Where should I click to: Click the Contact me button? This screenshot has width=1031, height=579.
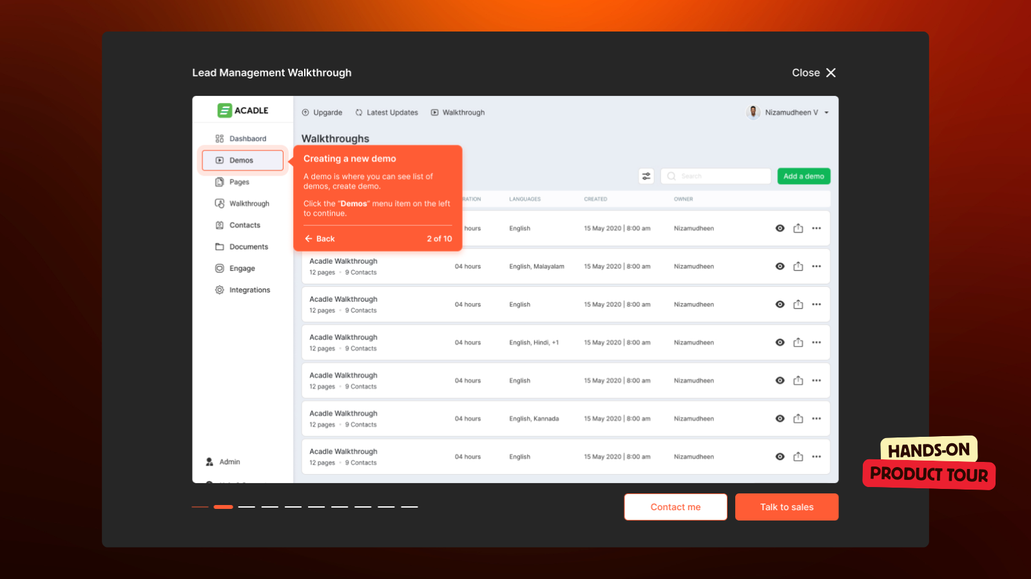click(x=675, y=507)
